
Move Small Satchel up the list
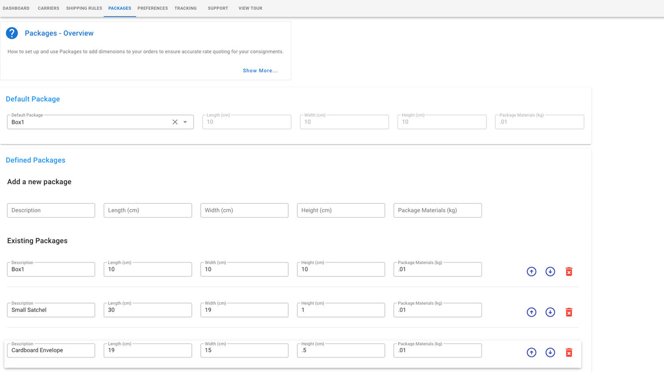(531, 312)
